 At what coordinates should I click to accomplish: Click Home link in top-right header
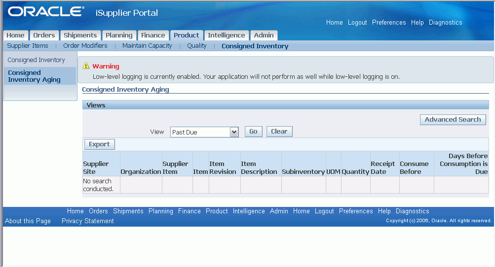pyautogui.click(x=334, y=22)
